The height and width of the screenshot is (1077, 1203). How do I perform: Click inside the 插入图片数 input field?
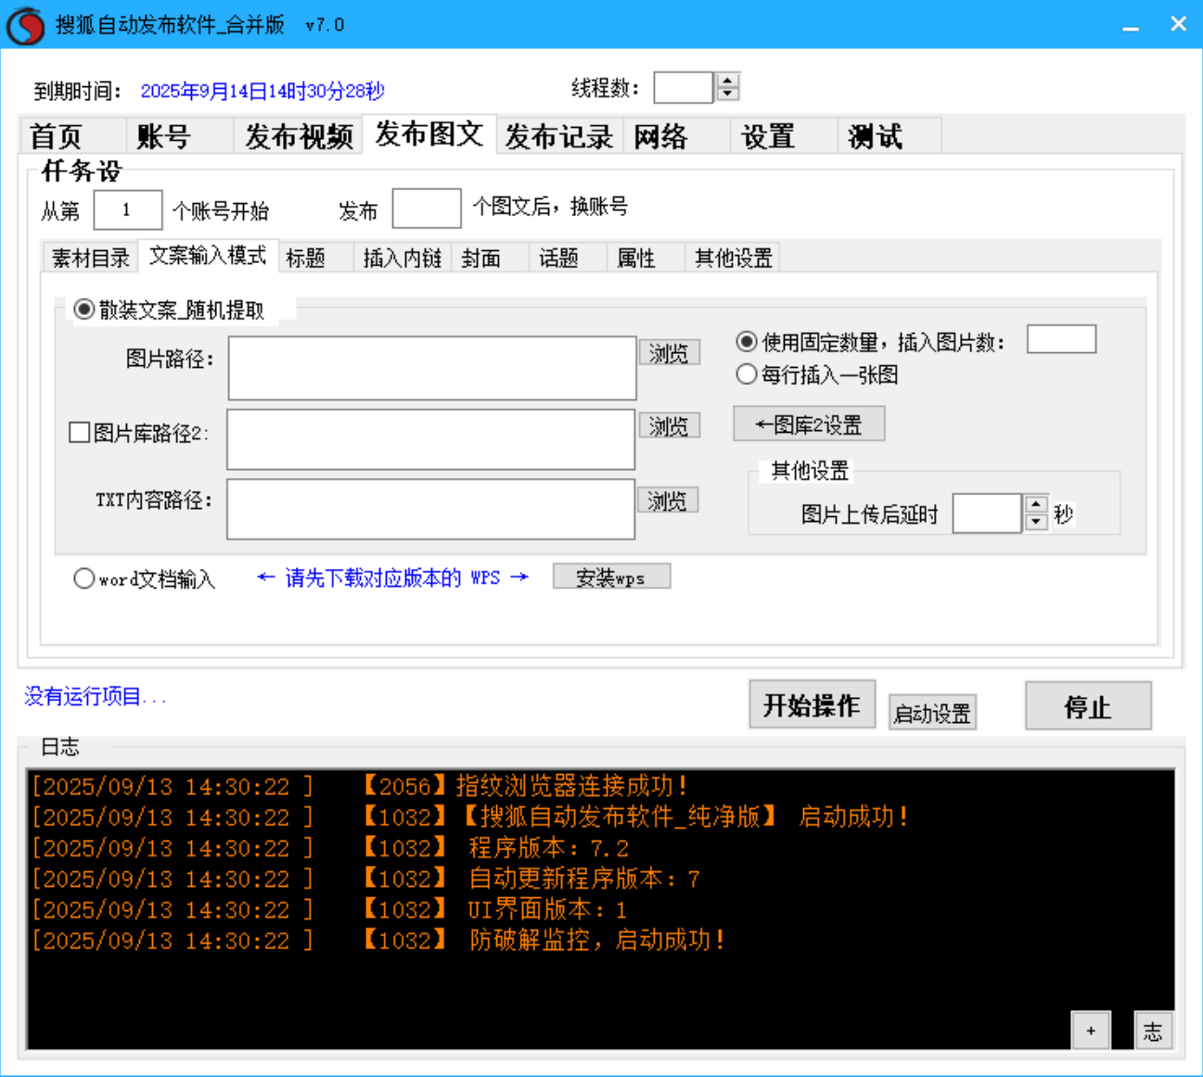pos(1061,338)
